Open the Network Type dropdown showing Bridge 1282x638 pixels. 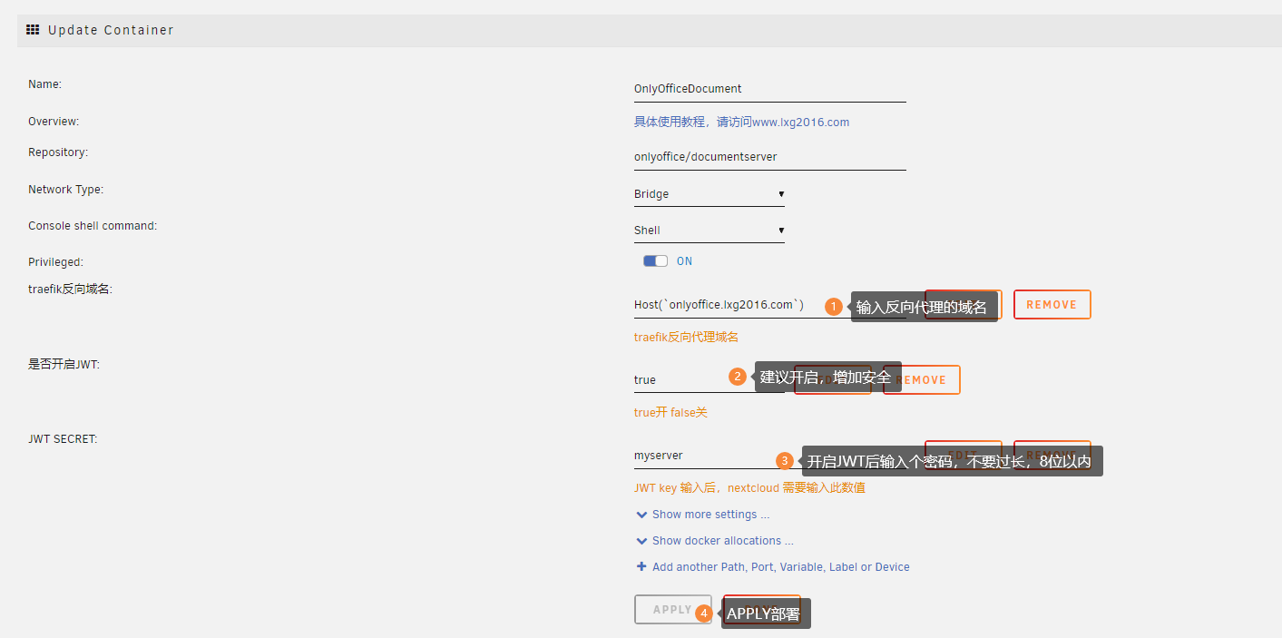(x=710, y=194)
